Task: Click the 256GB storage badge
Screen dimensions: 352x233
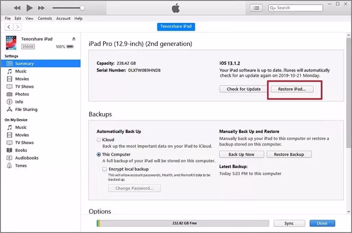Action: pyautogui.click(x=28, y=47)
